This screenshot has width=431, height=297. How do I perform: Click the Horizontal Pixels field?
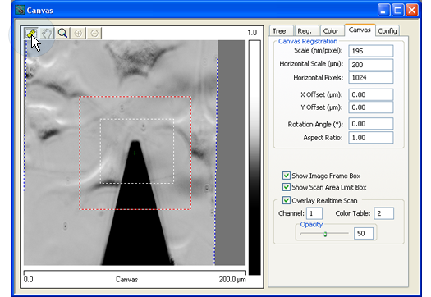click(x=371, y=77)
